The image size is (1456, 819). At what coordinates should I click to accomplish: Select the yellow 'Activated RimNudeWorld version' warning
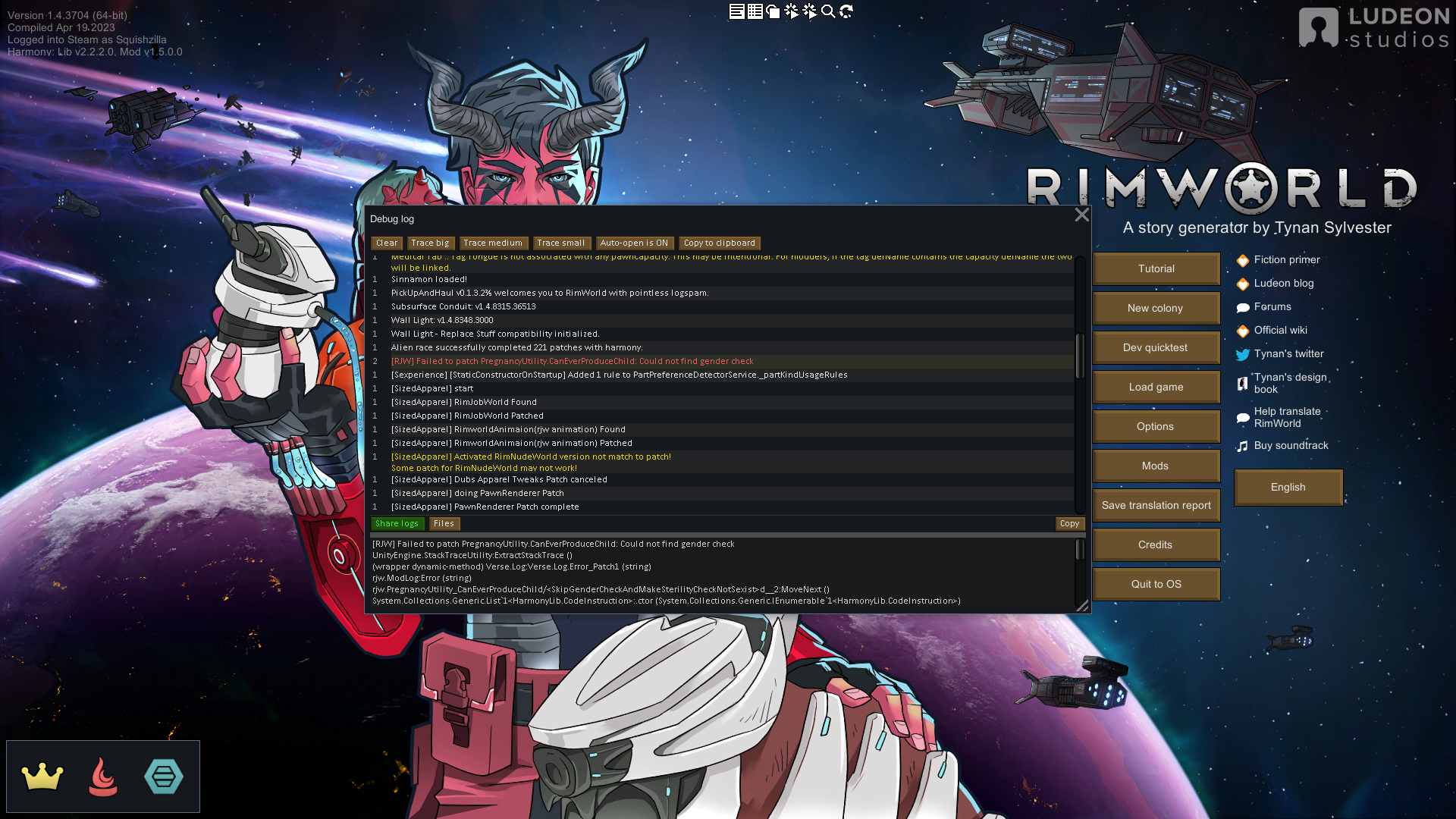pos(722,463)
